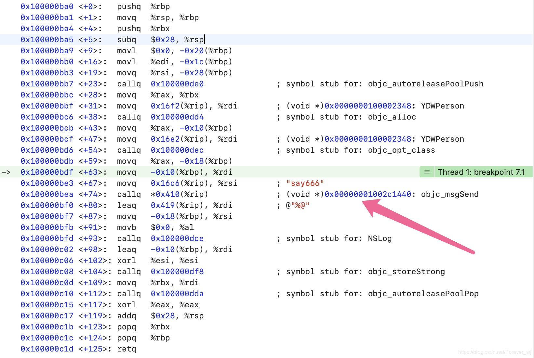The height and width of the screenshot is (358, 534).
Task: Click the address 0x100000bdb
Action: point(47,161)
